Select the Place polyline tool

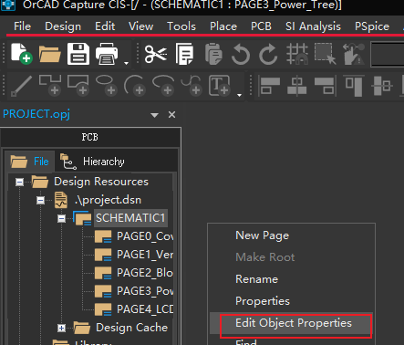[x=50, y=85]
